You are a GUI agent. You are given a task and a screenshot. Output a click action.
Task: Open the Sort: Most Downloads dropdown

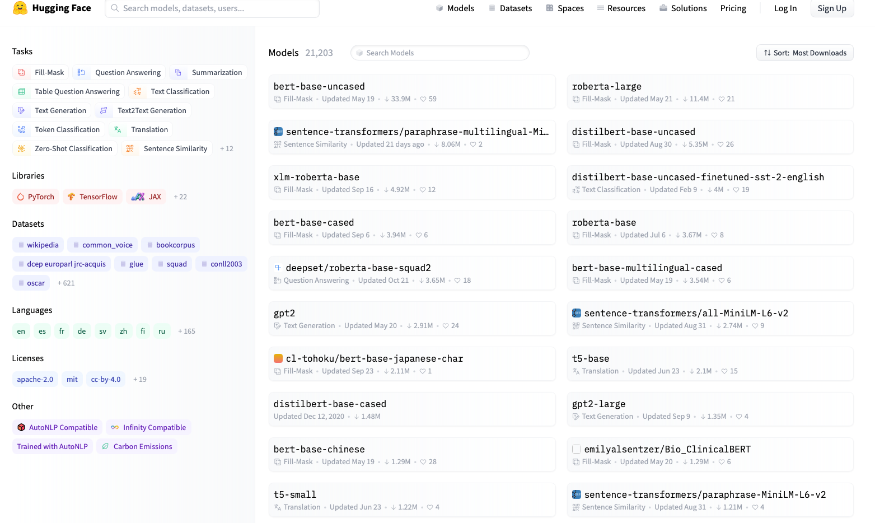point(805,53)
